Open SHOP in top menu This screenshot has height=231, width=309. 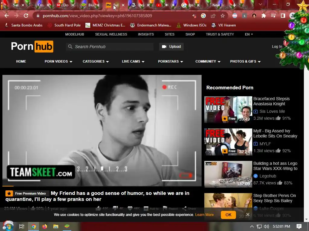pyautogui.click(x=190, y=34)
